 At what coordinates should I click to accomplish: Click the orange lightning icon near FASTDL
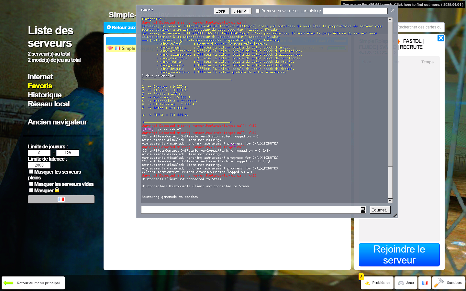(399, 41)
